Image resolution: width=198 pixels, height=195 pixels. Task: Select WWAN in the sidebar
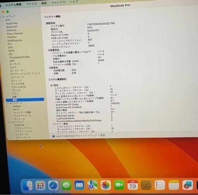(x=17, y=106)
